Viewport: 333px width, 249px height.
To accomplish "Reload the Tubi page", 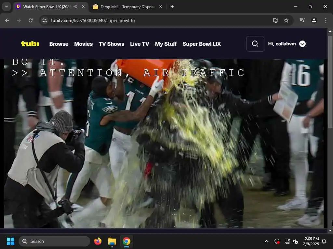I will click(x=31, y=20).
